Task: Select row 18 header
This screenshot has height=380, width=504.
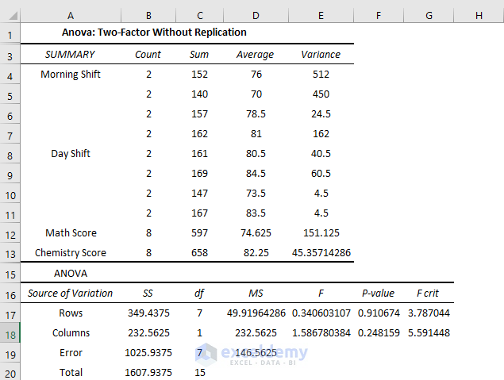Action: [x=10, y=333]
